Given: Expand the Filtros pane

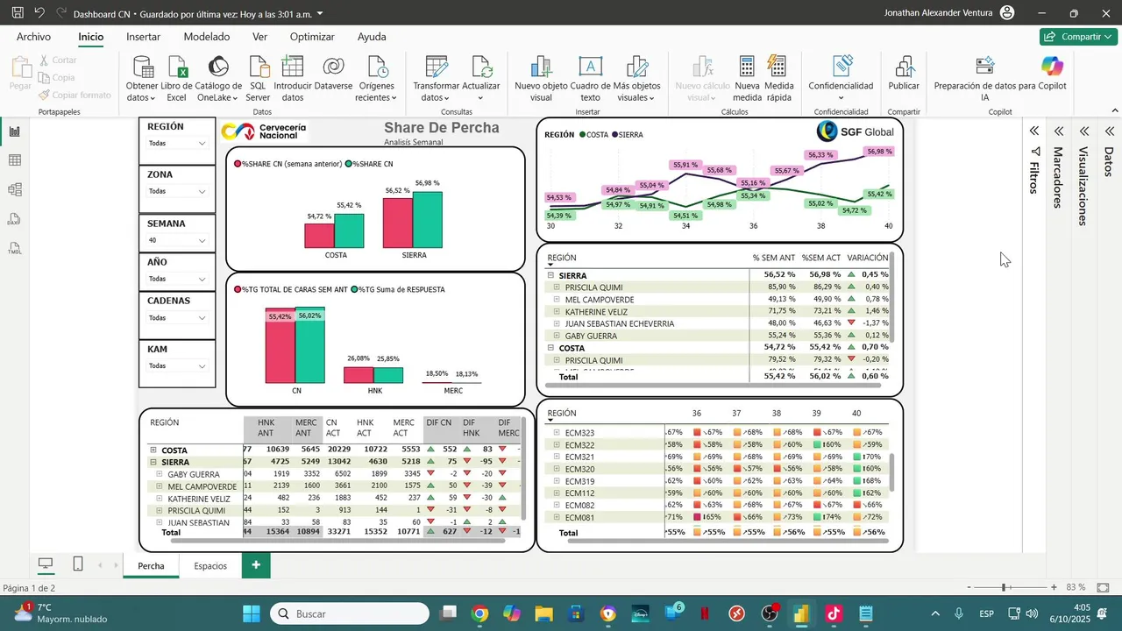Looking at the screenshot, I should click(1034, 131).
